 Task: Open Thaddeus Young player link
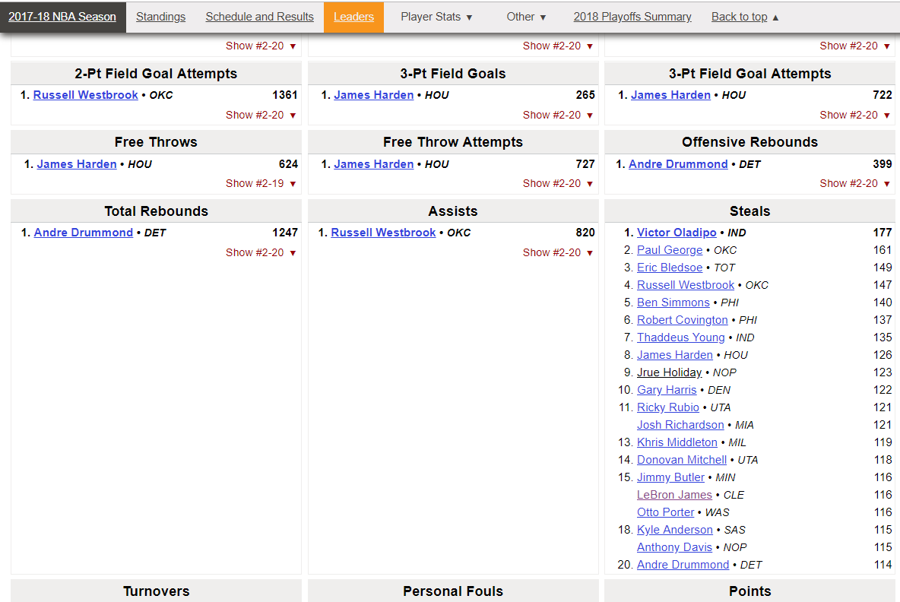[x=681, y=337]
